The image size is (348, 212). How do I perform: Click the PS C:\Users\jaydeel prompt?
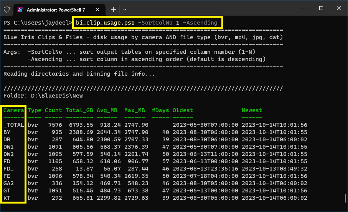point(38,23)
